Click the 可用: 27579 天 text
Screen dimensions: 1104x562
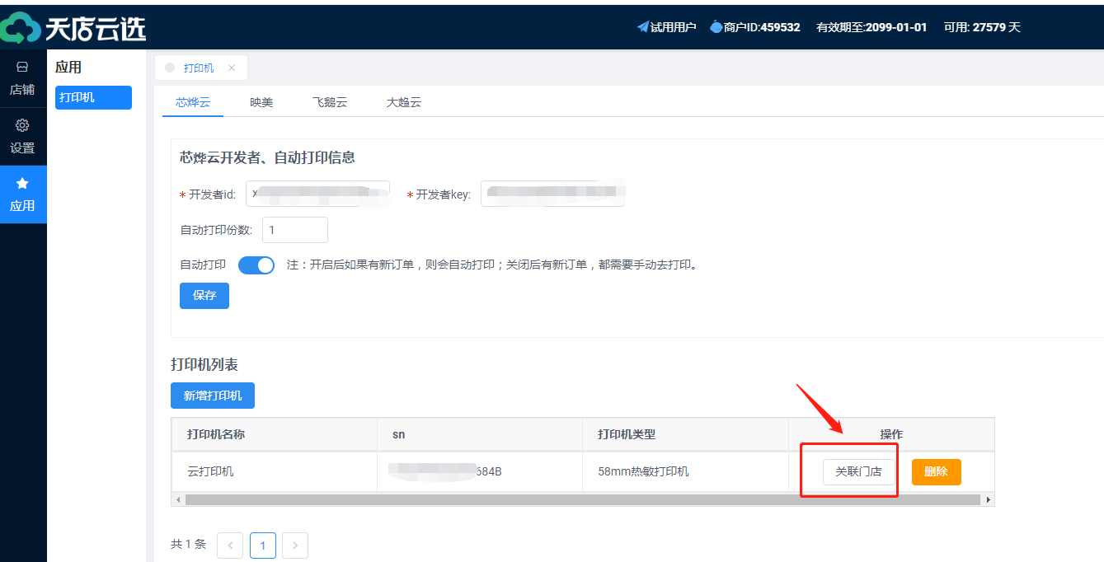(982, 27)
